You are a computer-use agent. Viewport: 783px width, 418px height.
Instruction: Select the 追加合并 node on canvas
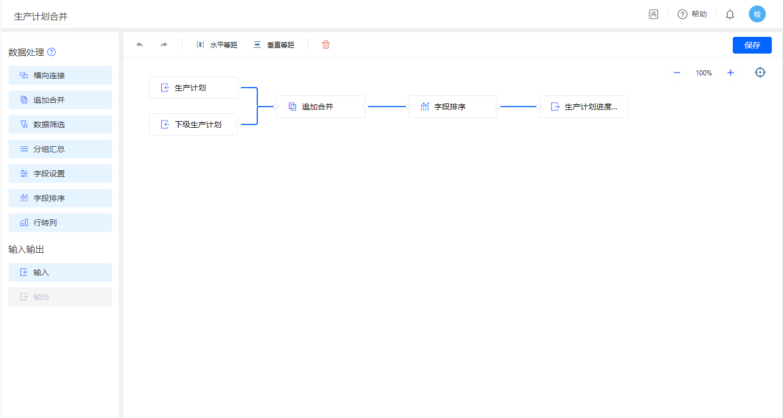click(x=321, y=107)
